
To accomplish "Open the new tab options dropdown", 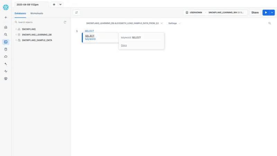I will point(60,5).
